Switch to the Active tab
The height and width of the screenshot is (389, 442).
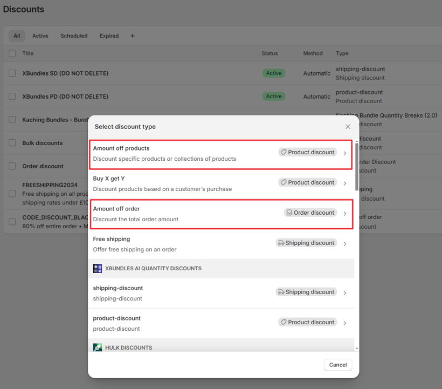click(x=40, y=36)
